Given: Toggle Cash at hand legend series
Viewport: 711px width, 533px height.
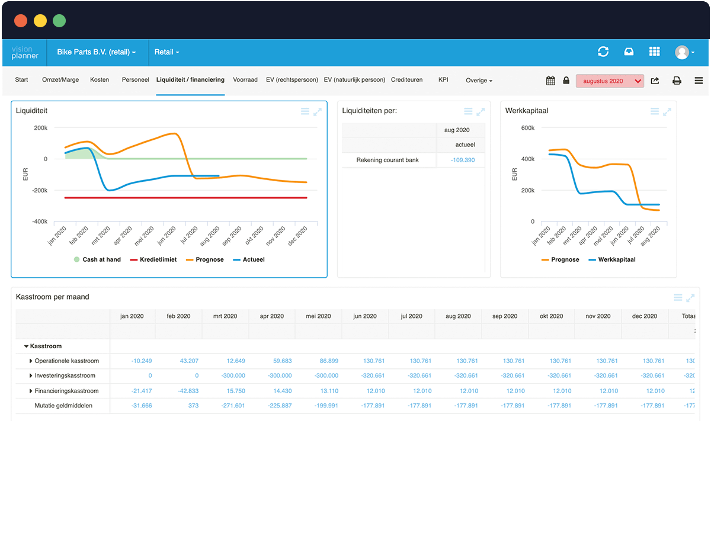Looking at the screenshot, I should tap(97, 259).
